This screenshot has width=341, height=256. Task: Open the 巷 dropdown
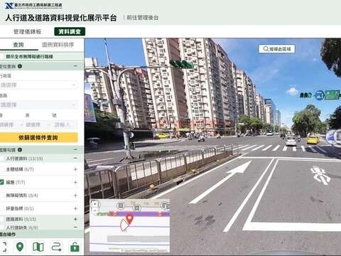coord(11,124)
